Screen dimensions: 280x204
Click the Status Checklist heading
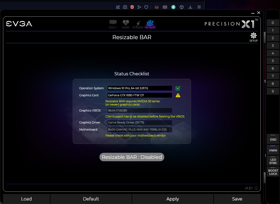point(132,74)
